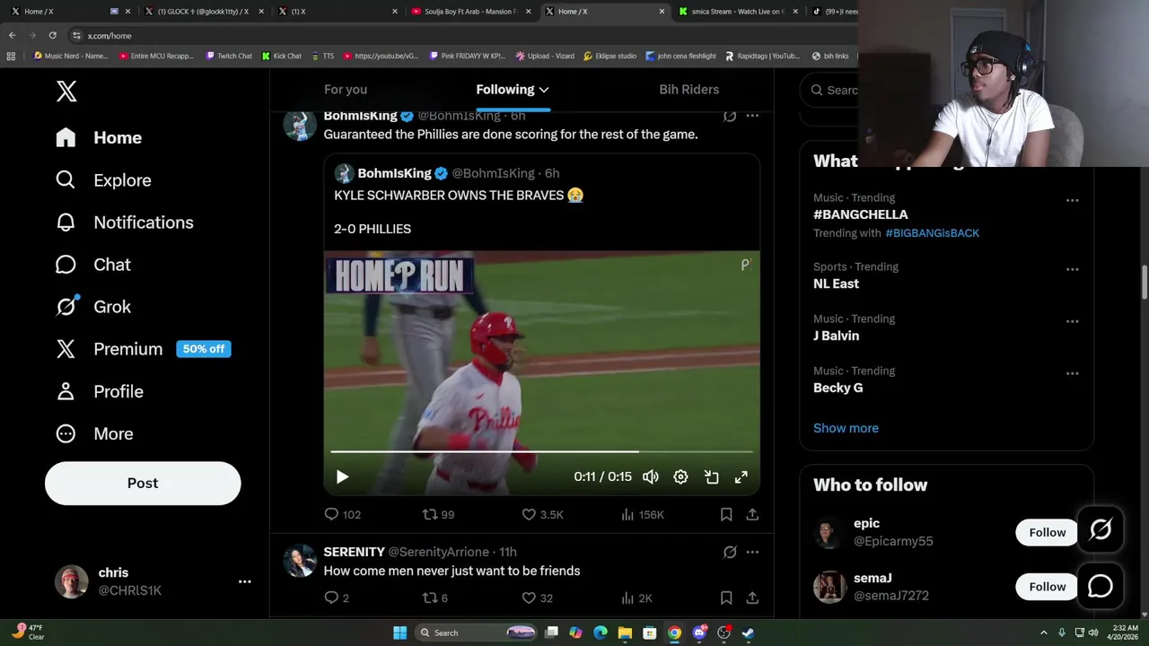Open options for NL East trend
Screen dimensions: 1149x646
(x=1072, y=269)
